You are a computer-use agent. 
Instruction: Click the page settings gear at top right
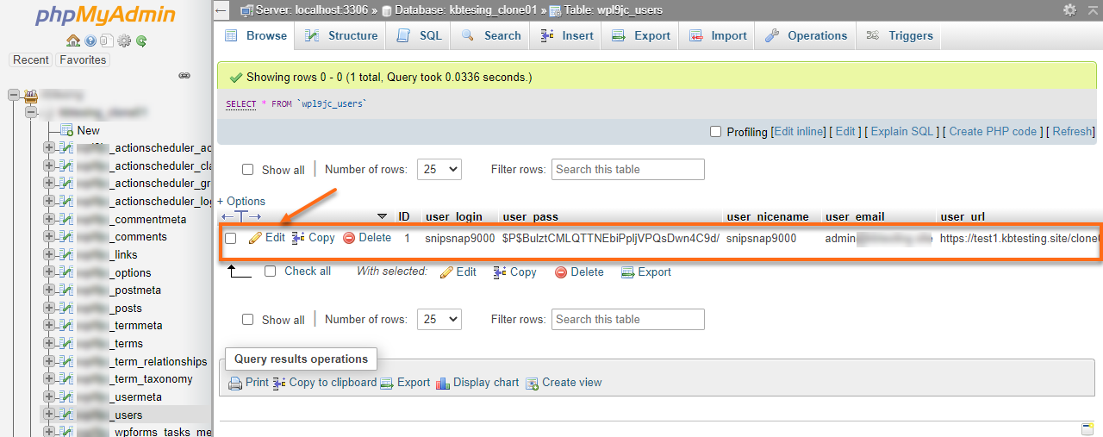click(x=1069, y=9)
